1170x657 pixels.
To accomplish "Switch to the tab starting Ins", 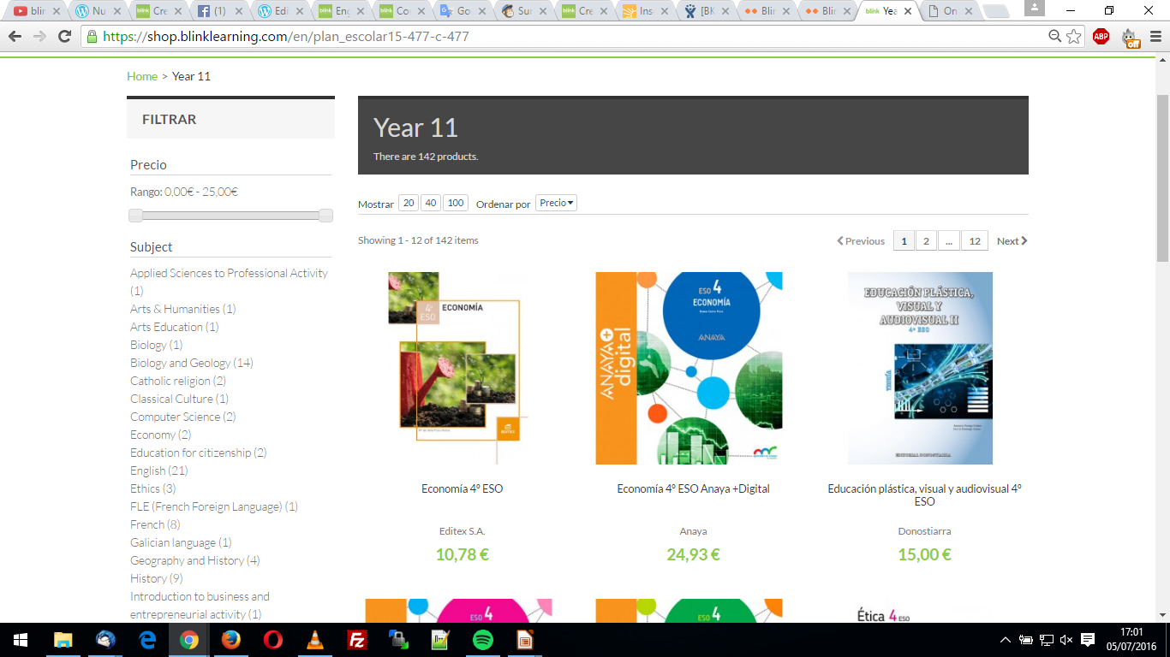I will 645,11.
